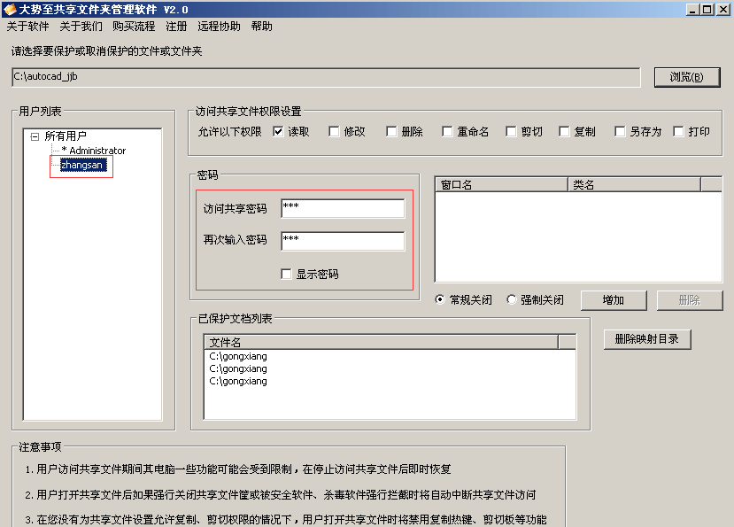Click the 再次输入密码 field
Image resolution: width=734 pixels, height=527 pixels.
[343, 241]
